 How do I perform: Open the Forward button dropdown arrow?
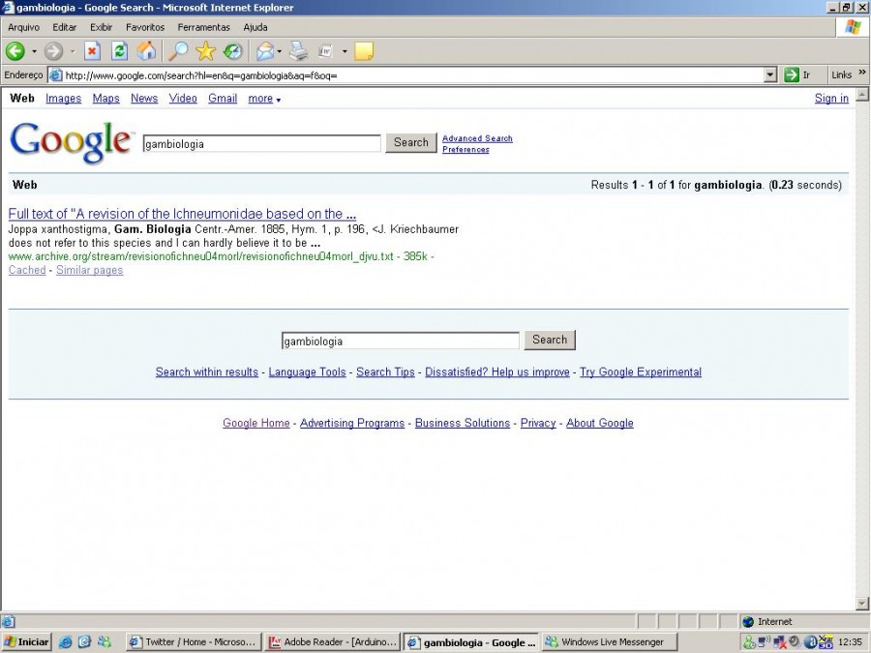(73, 51)
